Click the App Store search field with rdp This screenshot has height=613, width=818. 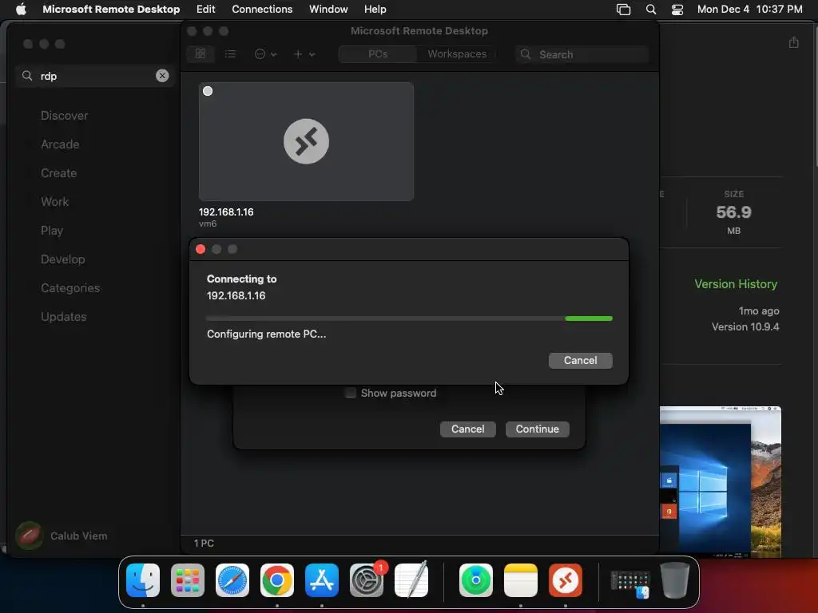pyautogui.click(x=94, y=76)
